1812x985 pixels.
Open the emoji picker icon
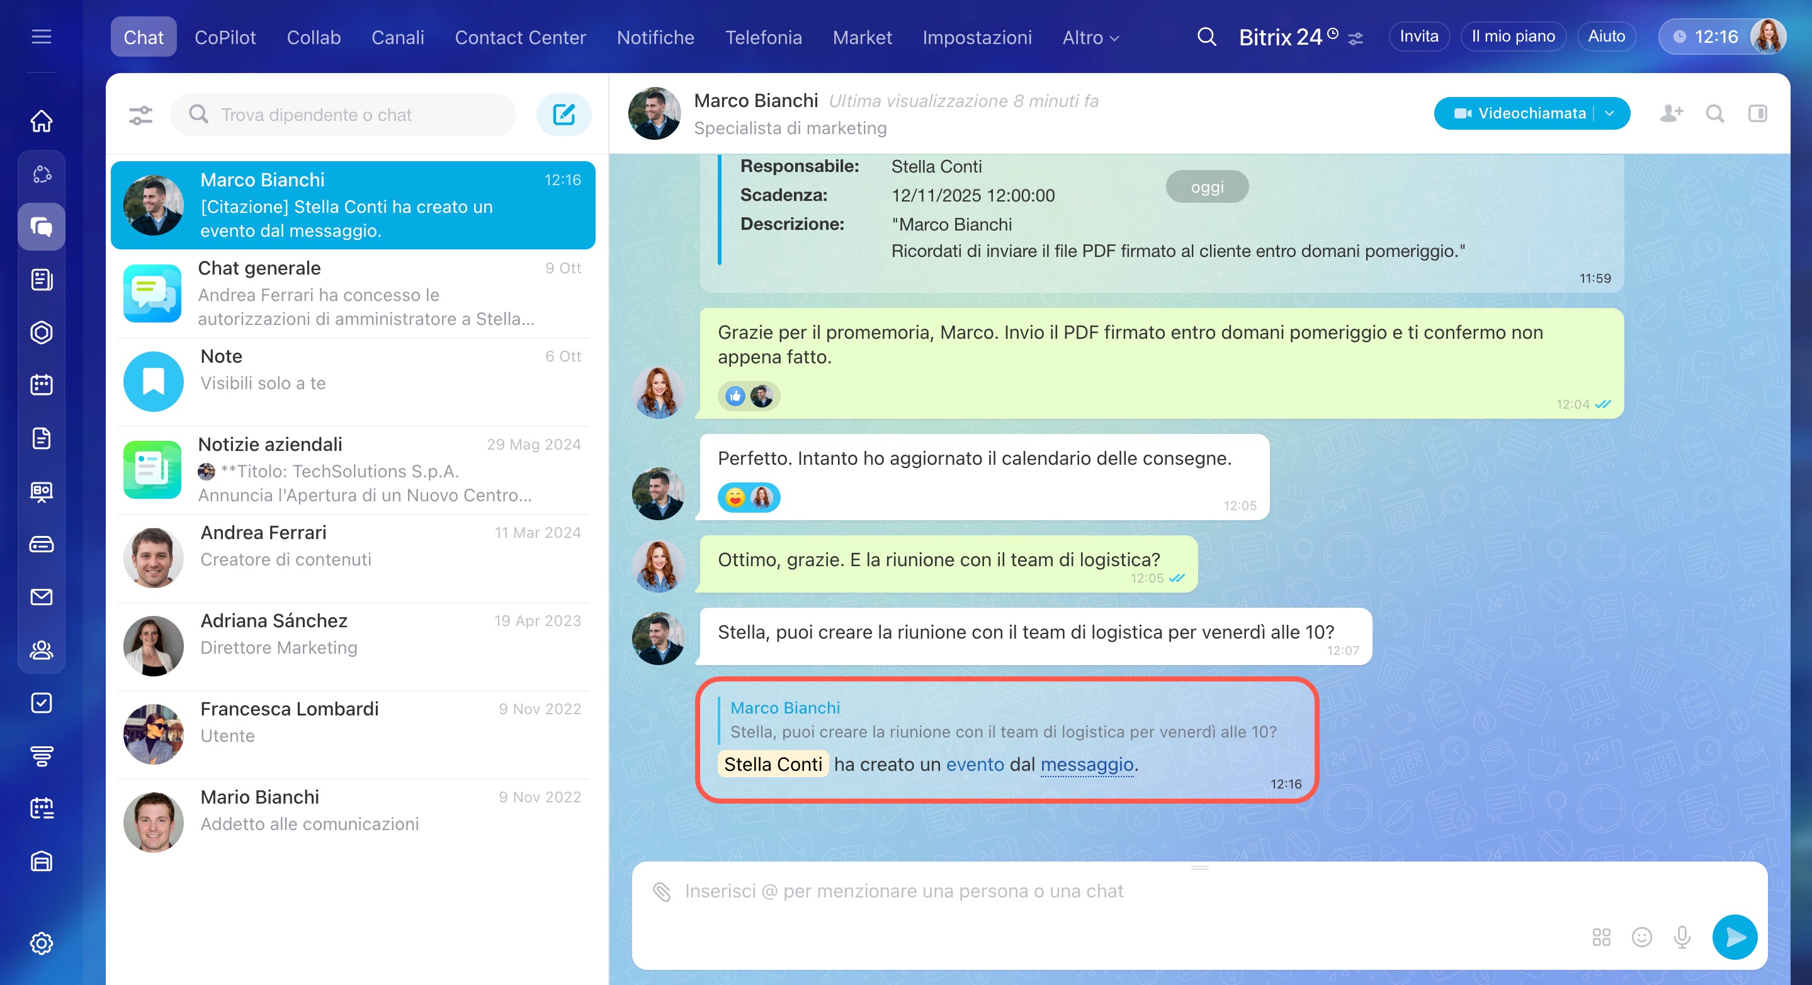tap(1641, 937)
